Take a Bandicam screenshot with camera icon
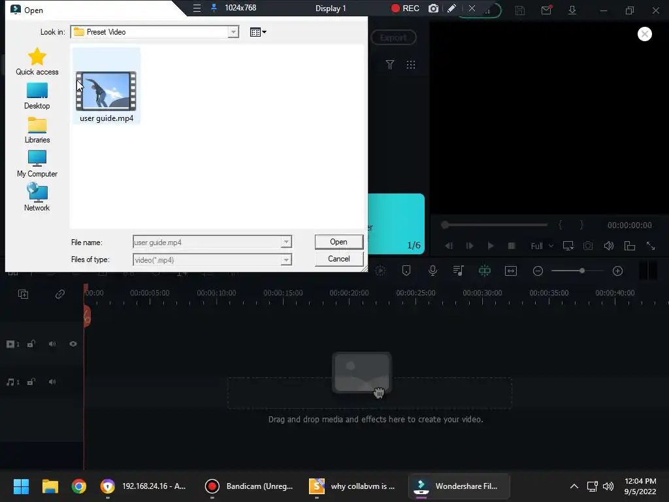The image size is (669, 502). click(433, 8)
